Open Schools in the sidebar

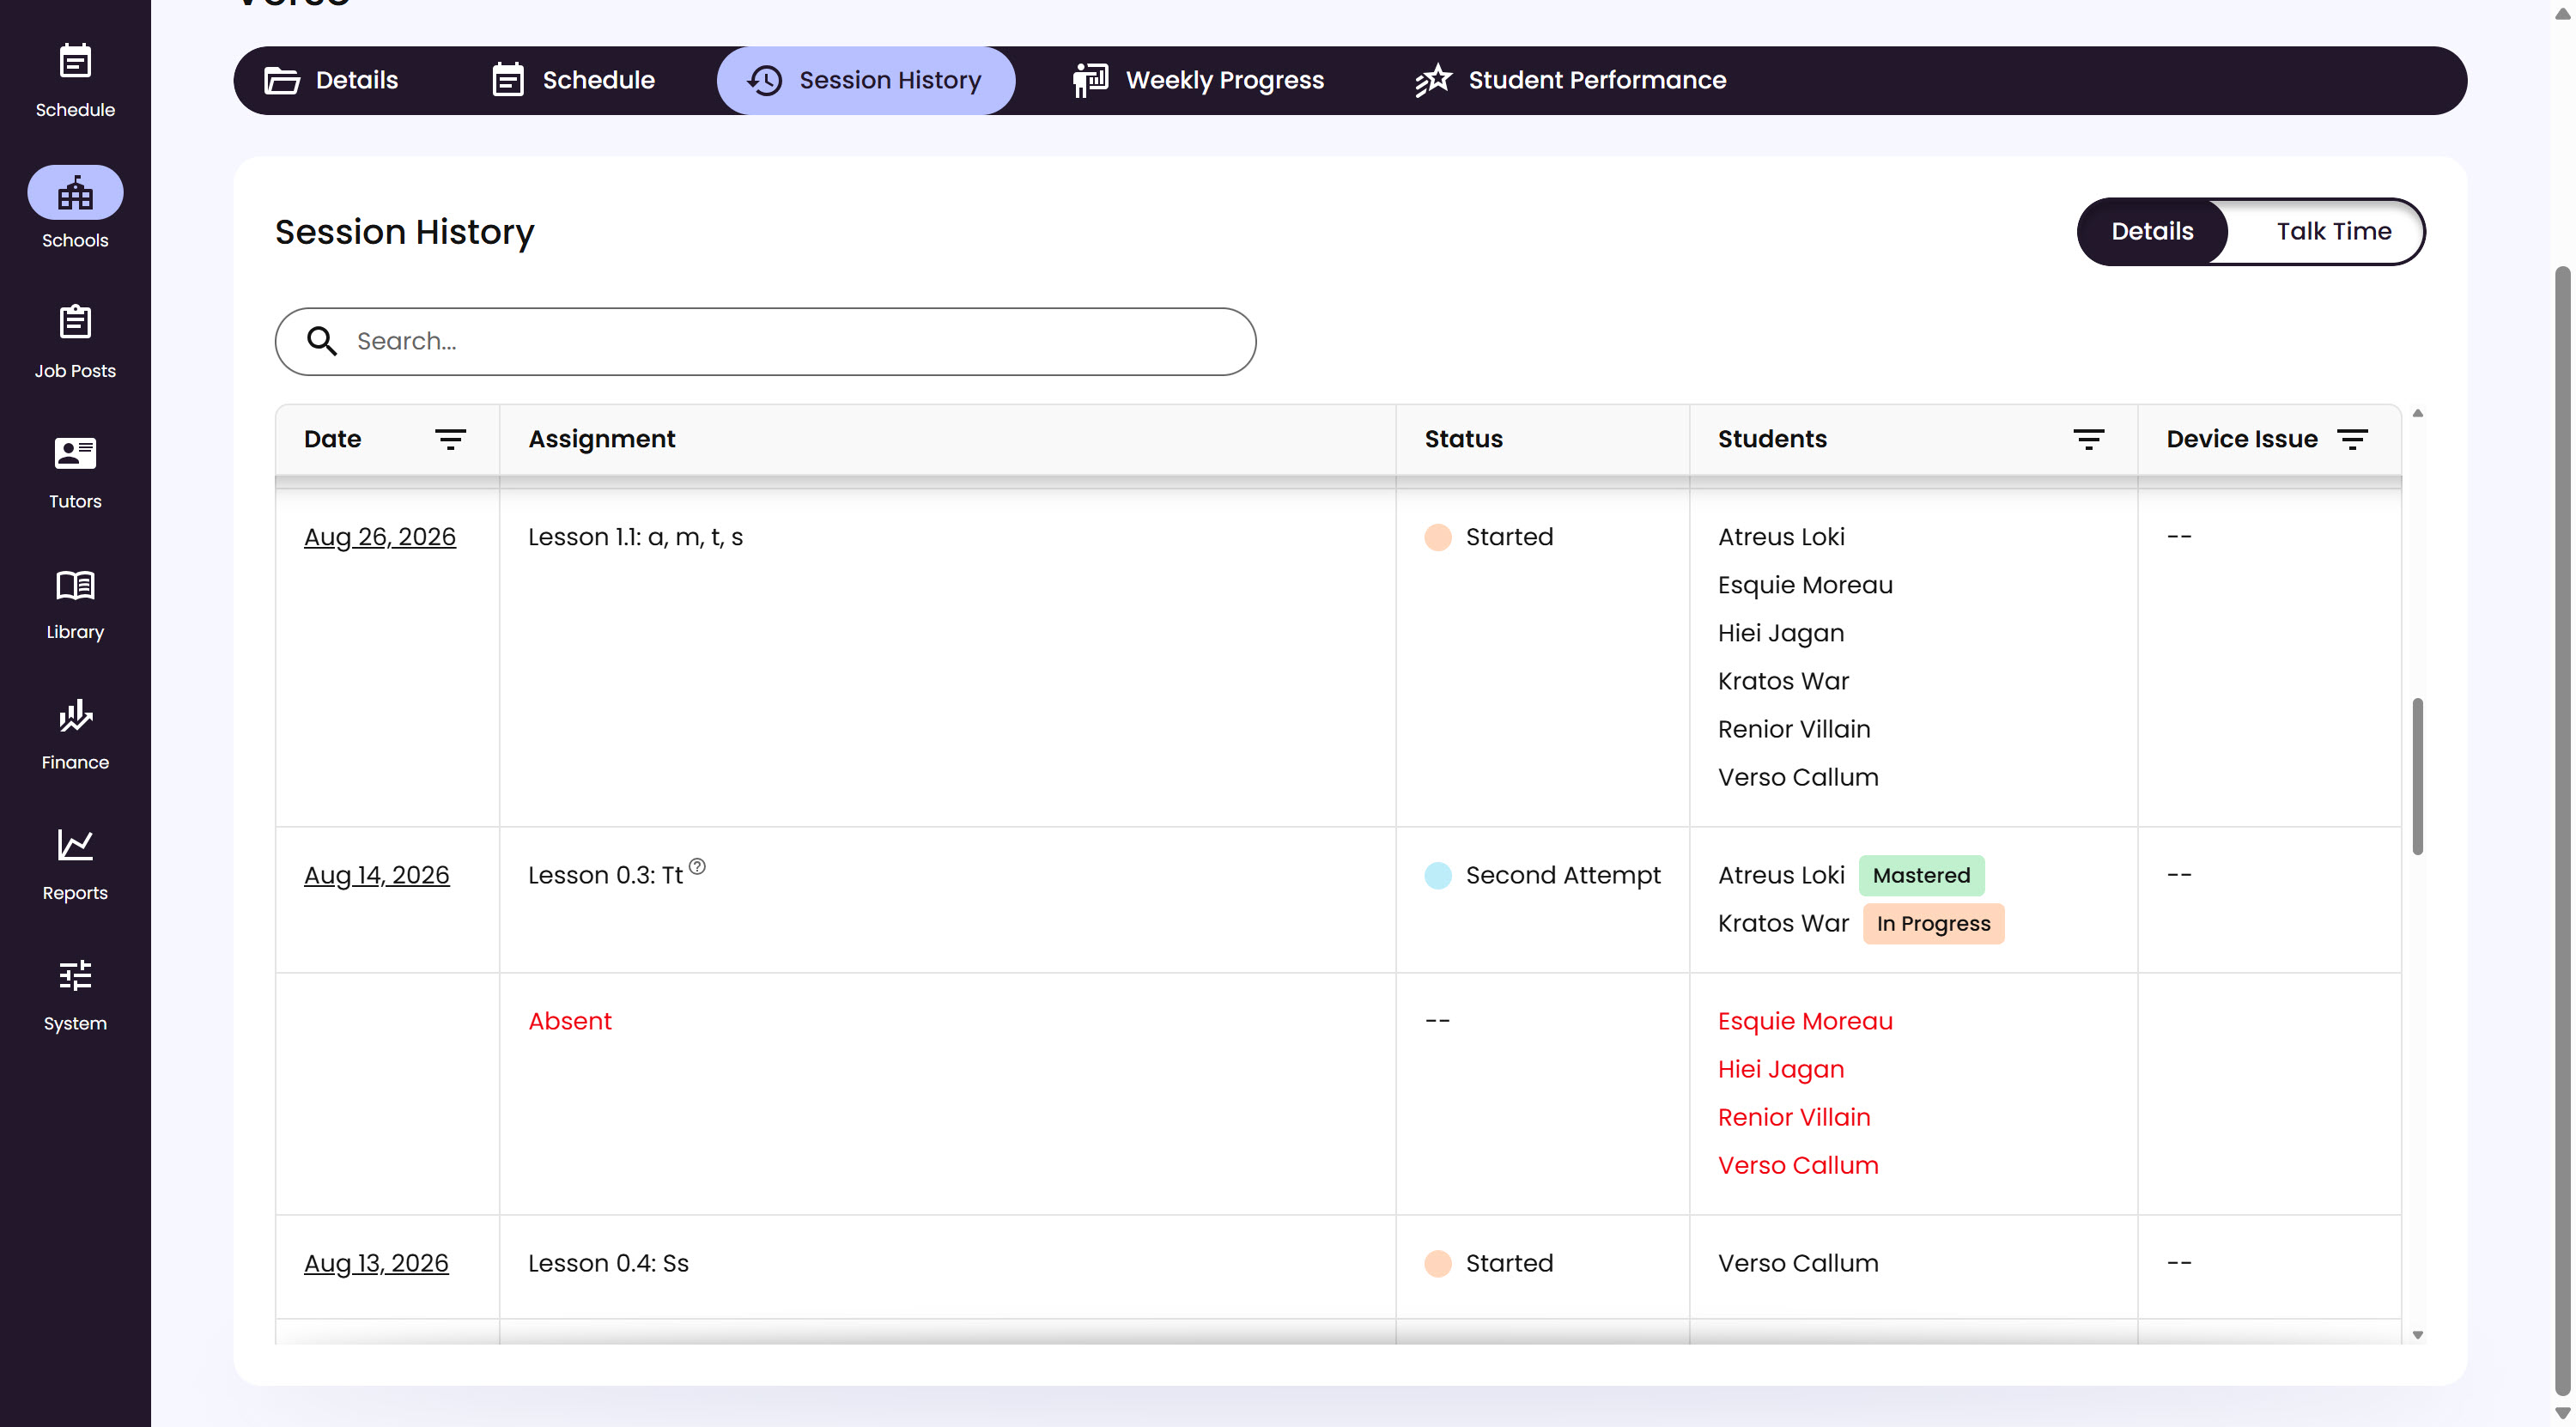point(75,208)
